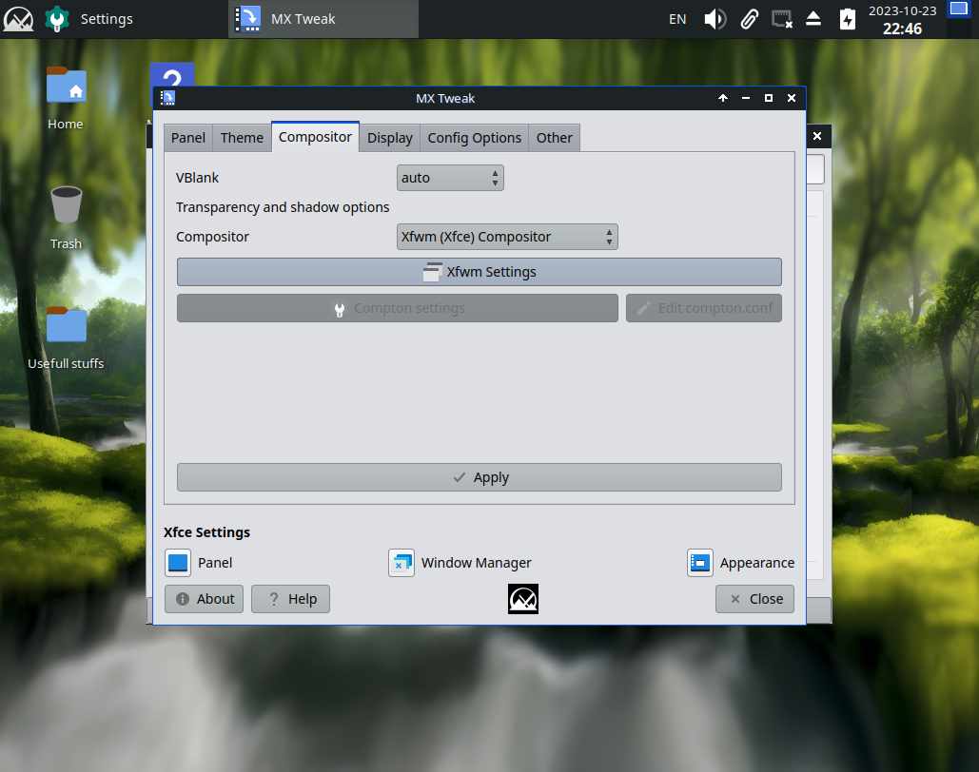
Task: Click the Help button
Action: [290, 599]
